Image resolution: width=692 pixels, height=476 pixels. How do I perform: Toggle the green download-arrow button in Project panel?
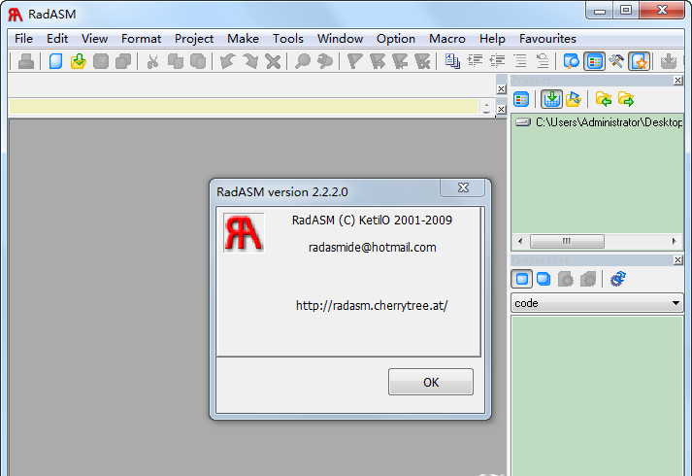[x=551, y=99]
